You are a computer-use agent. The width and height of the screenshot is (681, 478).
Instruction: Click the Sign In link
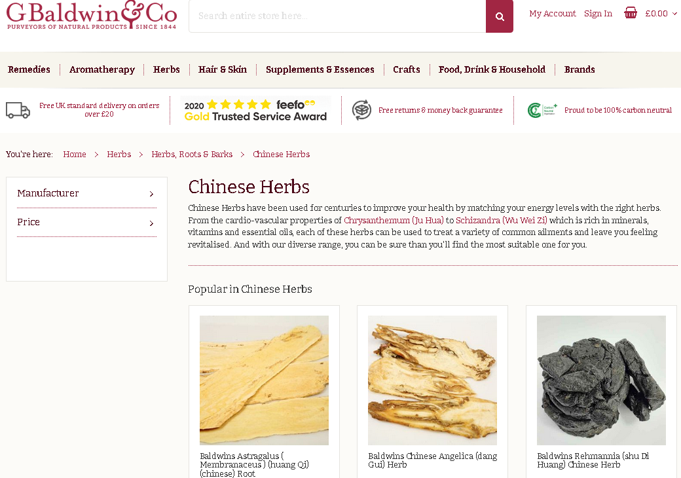click(x=598, y=14)
